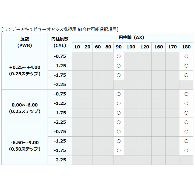Select the axis 60 column header

click(x=98, y=47)
